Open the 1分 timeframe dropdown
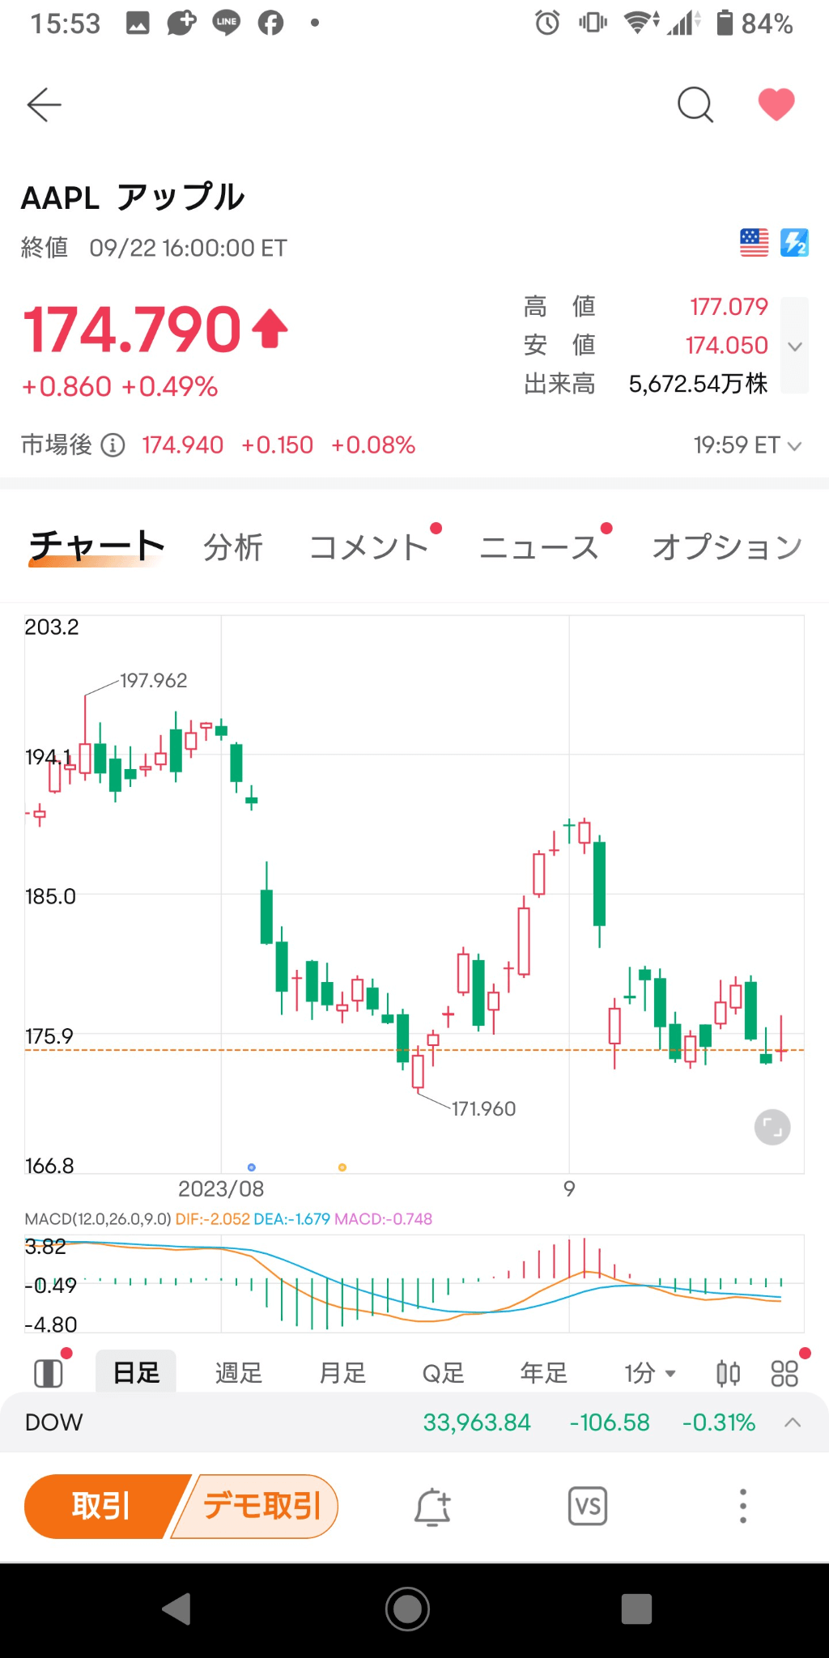This screenshot has width=829, height=1658. pos(649,1373)
